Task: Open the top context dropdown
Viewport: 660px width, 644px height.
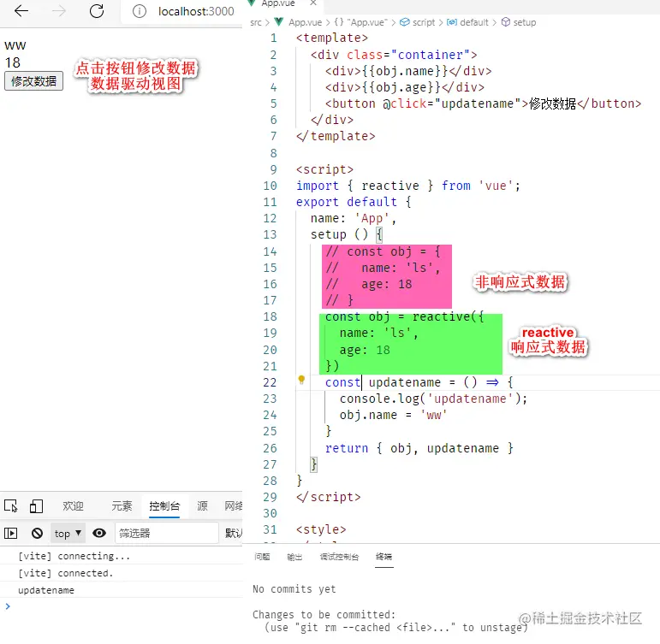Action: [x=68, y=534]
